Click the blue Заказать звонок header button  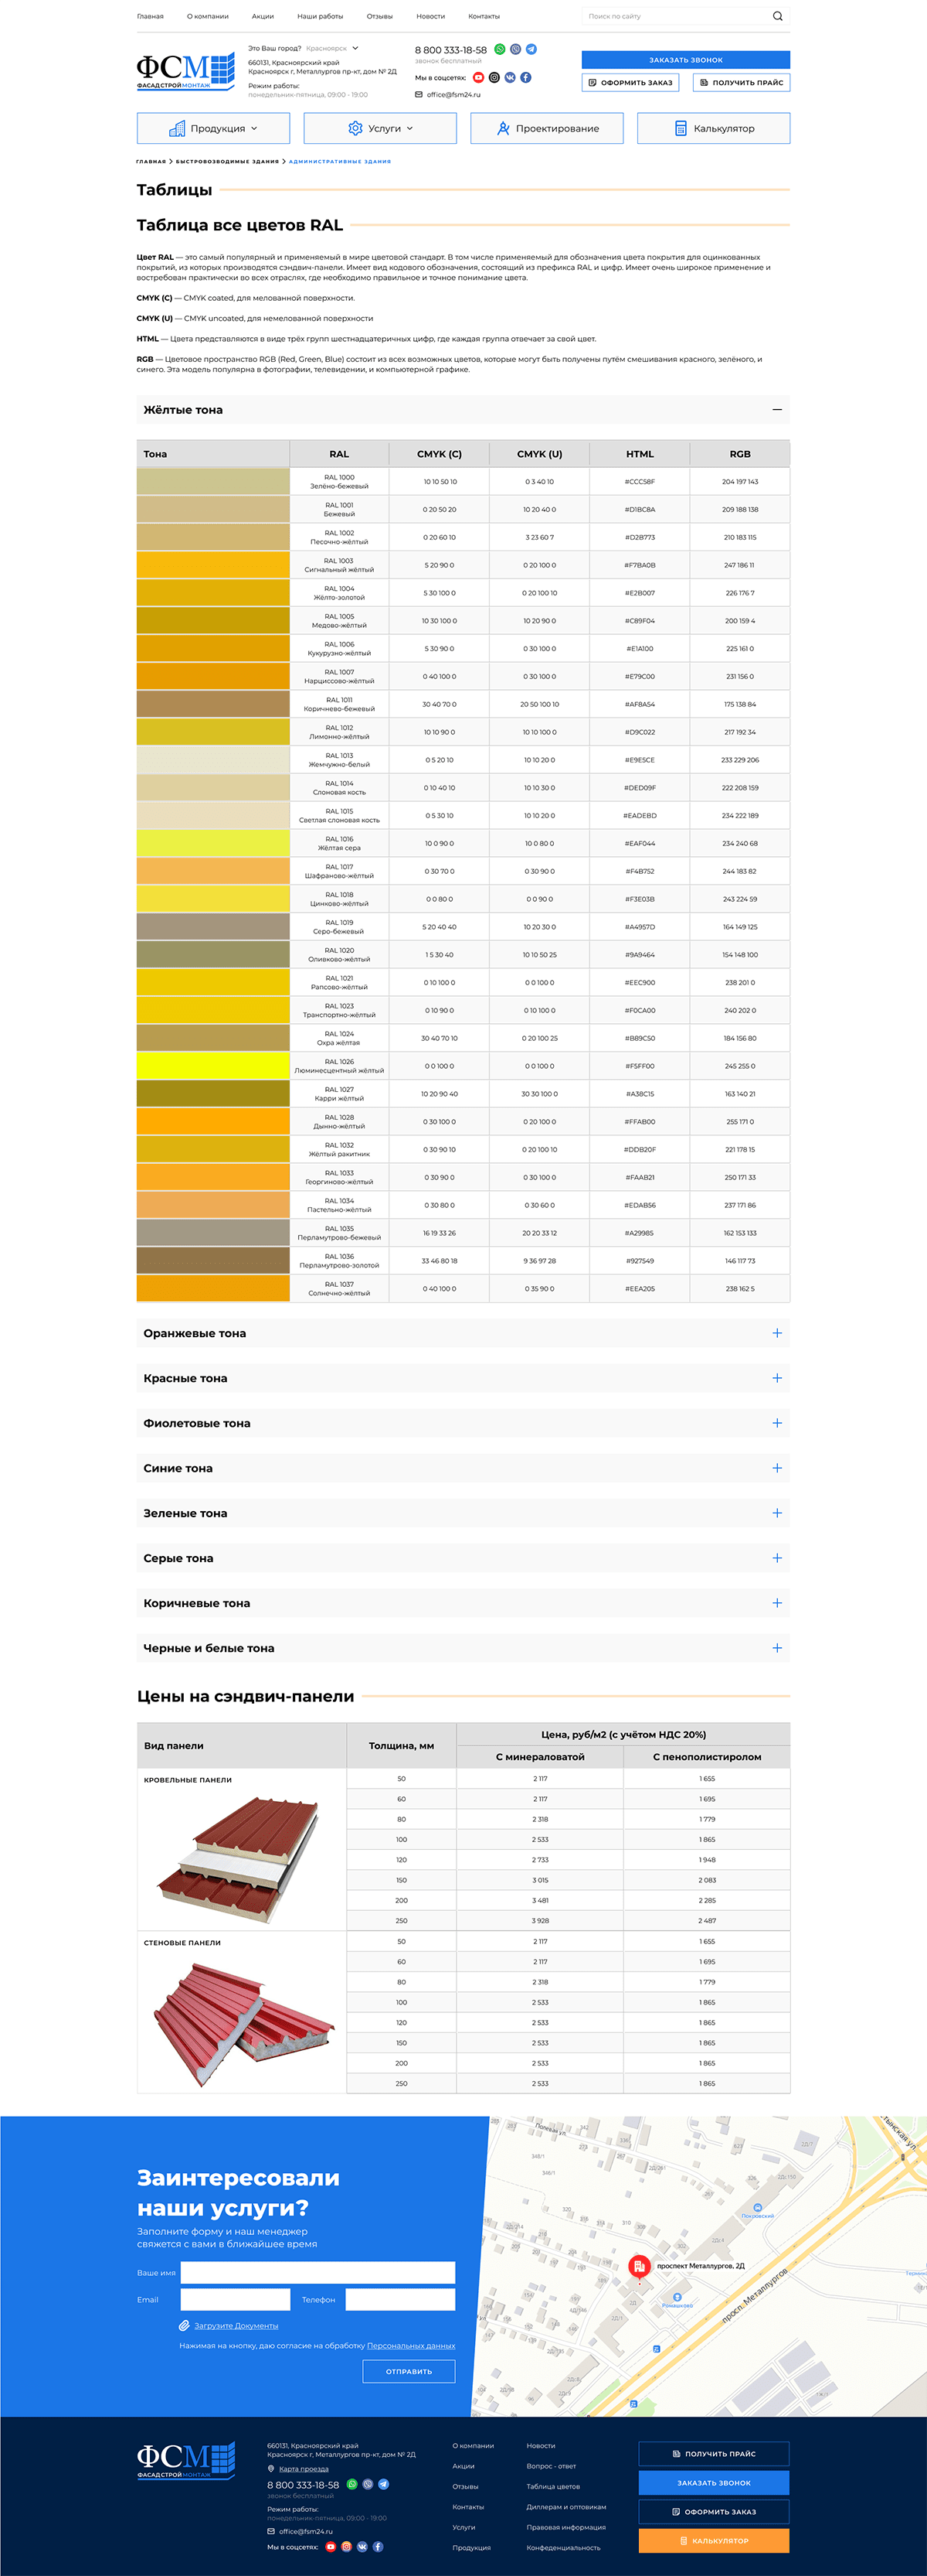[685, 60]
